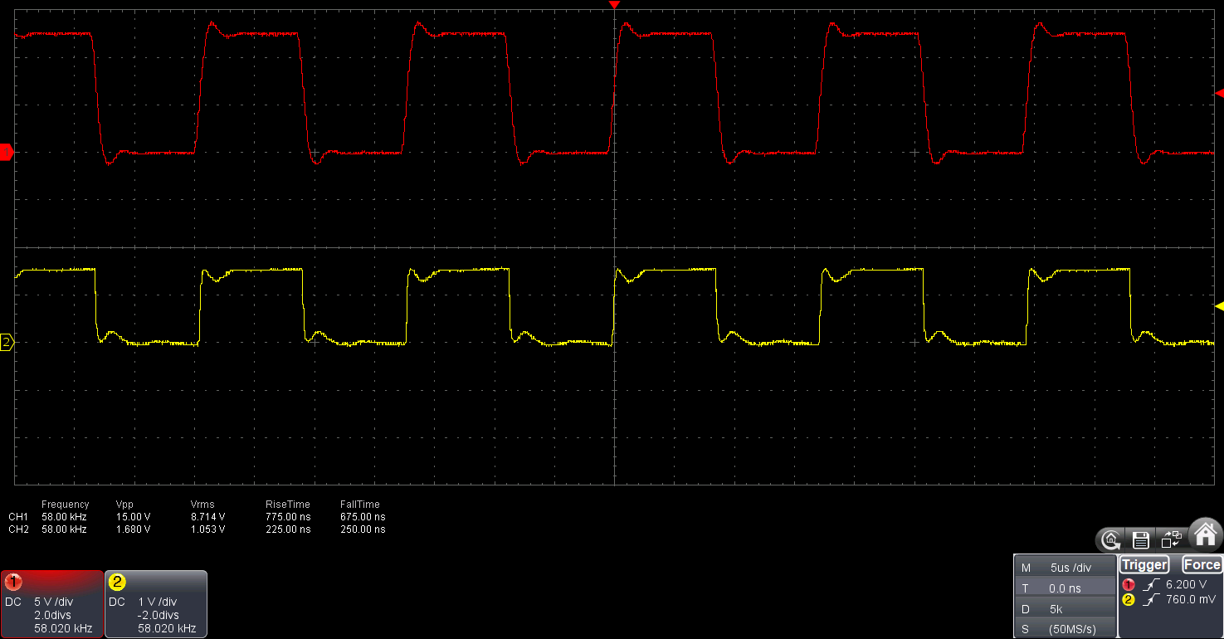
Task: Open the Trigger menu button
Action: point(1144,565)
